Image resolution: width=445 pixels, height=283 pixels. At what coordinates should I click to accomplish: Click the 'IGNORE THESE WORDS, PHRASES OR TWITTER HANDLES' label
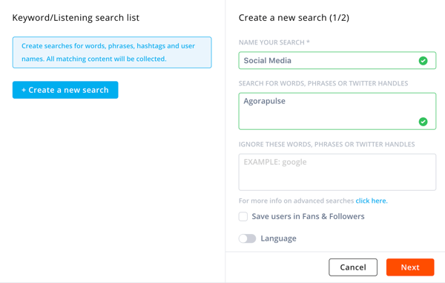click(326, 144)
